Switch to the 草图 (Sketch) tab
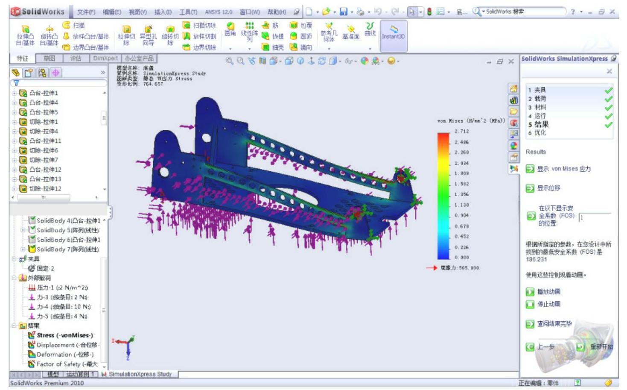The image size is (627, 390). coord(49,59)
